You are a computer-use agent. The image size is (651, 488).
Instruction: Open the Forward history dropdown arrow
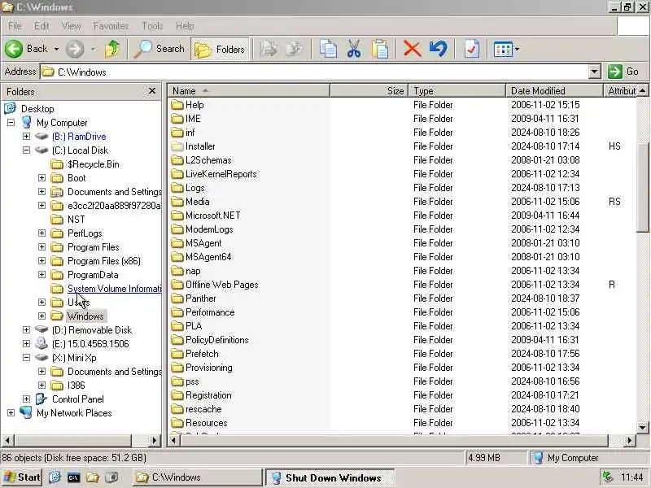pos(93,49)
